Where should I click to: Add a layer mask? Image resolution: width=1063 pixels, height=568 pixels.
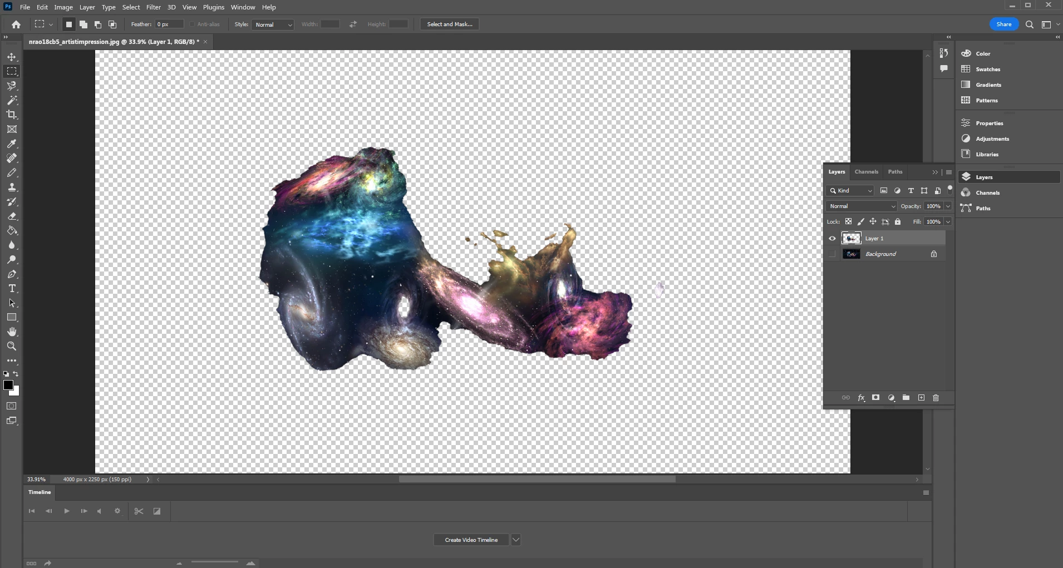click(875, 398)
